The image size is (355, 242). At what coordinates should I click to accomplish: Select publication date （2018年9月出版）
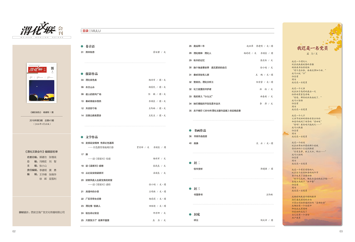pos(42,124)
